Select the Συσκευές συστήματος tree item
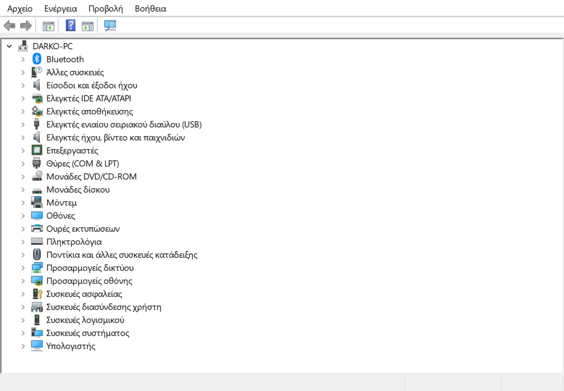Screen dimensions: 564x391 point(87,333)
